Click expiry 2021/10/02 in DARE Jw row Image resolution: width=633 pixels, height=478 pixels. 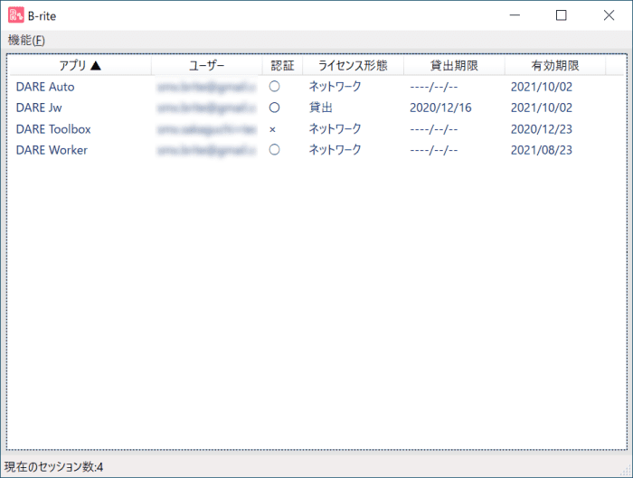click(x=542, y=108)
